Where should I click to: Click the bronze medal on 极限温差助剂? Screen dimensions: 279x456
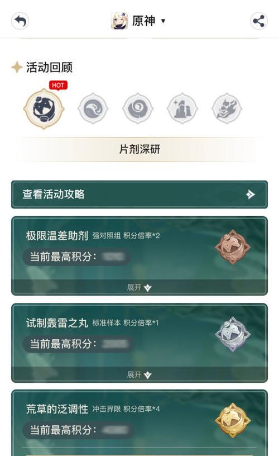(x=233, y=247)
